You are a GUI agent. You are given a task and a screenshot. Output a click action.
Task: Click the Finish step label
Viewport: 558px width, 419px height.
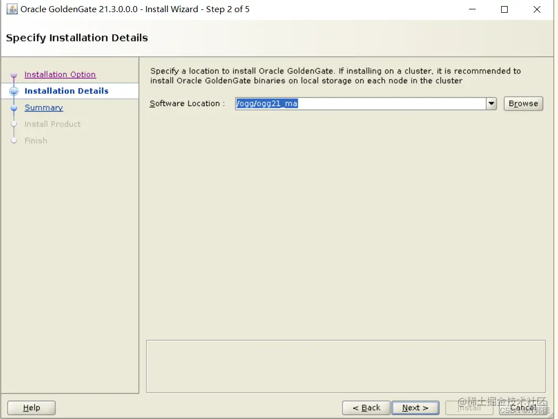35,141
